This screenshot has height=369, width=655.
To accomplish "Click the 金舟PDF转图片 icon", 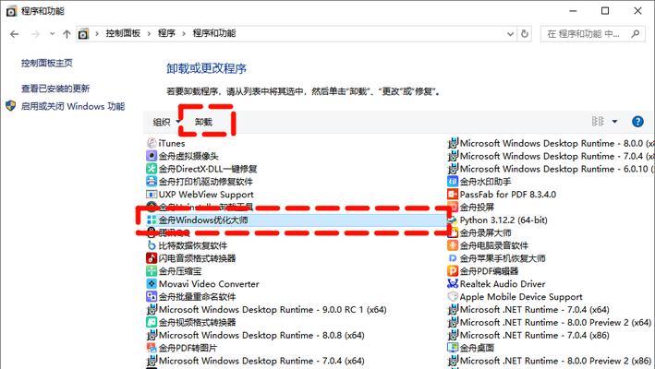I will [152, 348].
